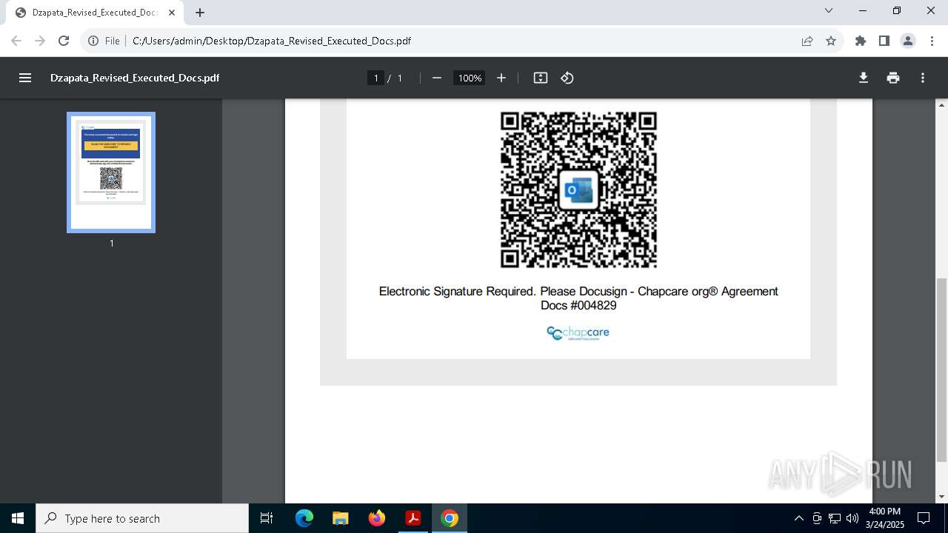The width and height of the screenshot is (948, 533).
Task: Open File Explorer from taskbar
Action: click(341, 518)
